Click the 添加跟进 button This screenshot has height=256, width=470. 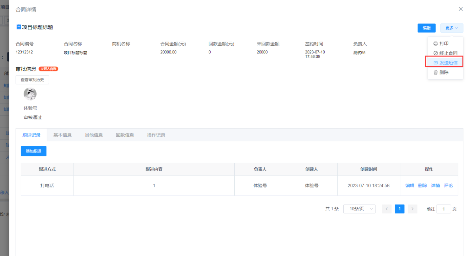[33, 151]
